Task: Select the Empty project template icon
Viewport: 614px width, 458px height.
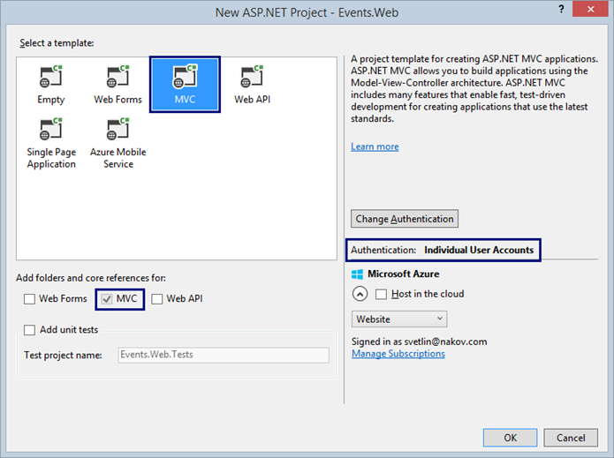Action: (x=51, y=78)
